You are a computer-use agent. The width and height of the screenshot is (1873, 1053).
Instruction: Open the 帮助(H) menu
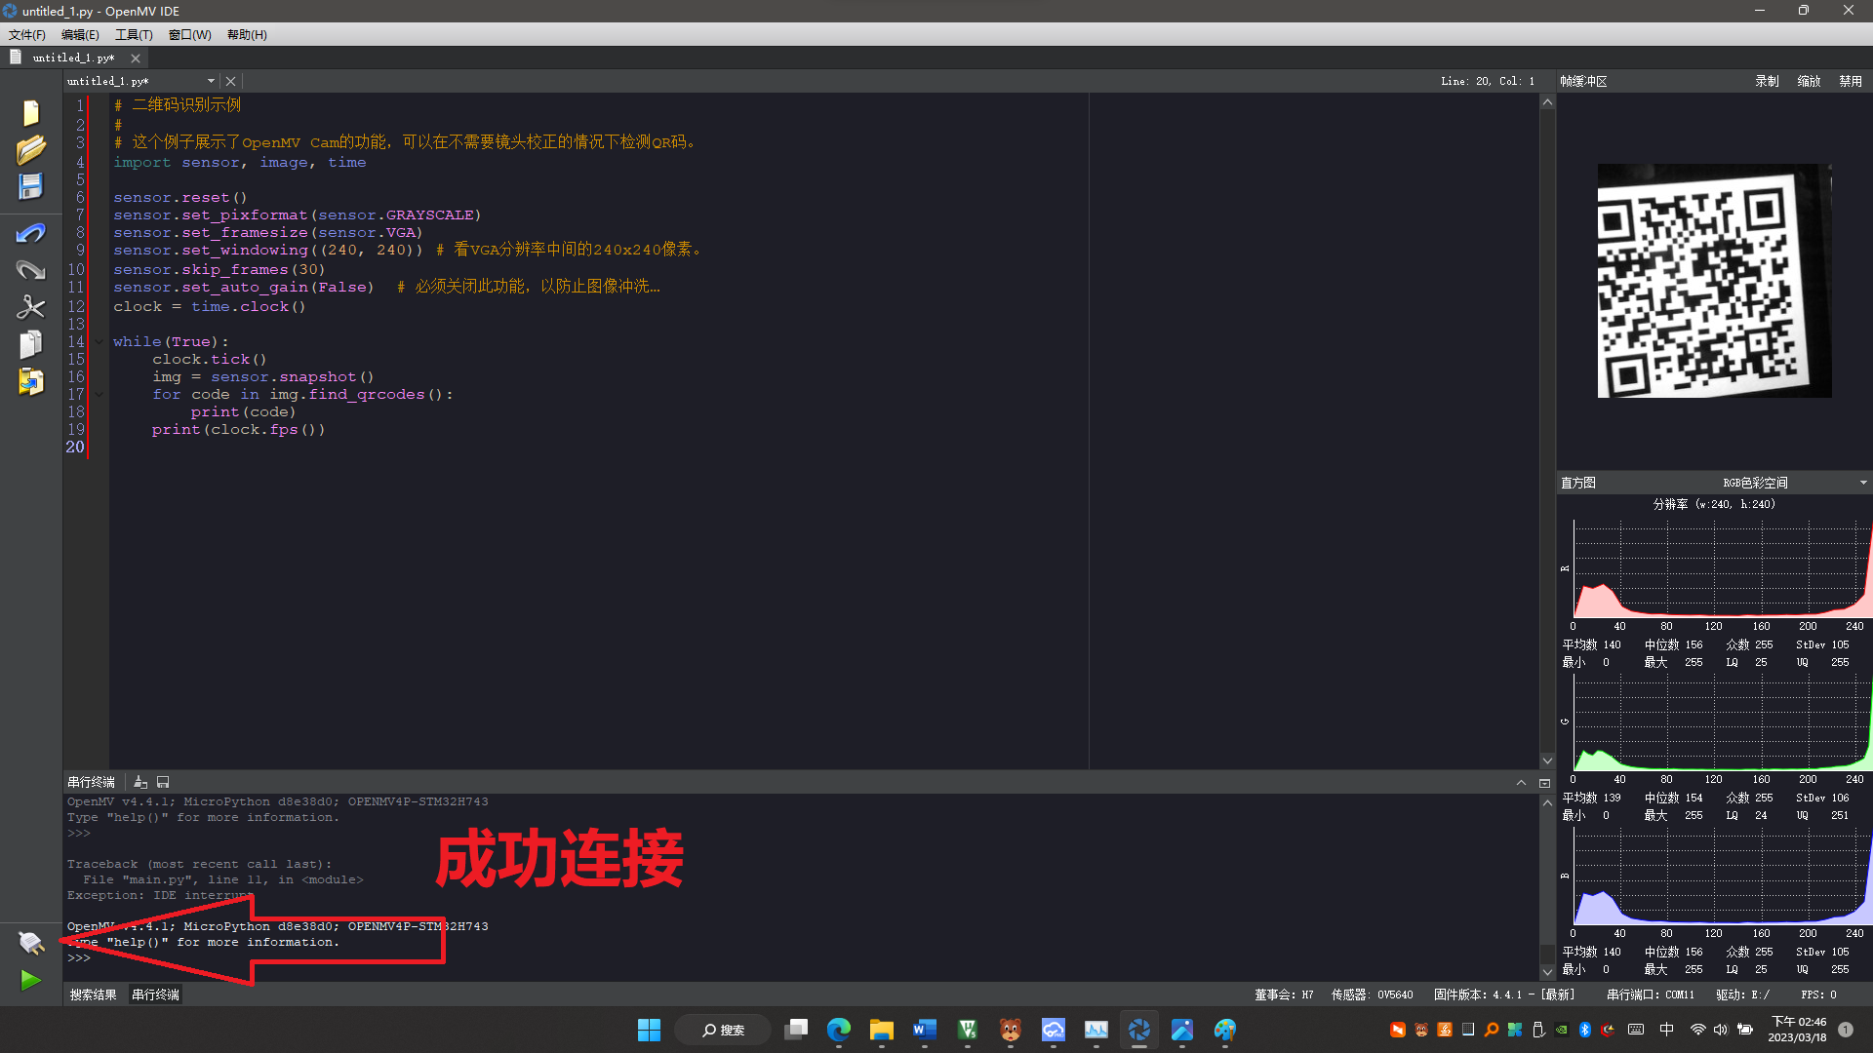click(247, 34)
